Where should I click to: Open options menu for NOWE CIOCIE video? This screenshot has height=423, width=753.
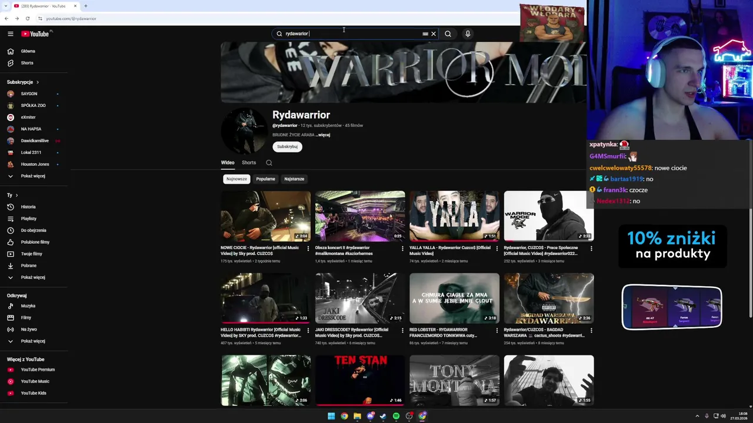308,249
